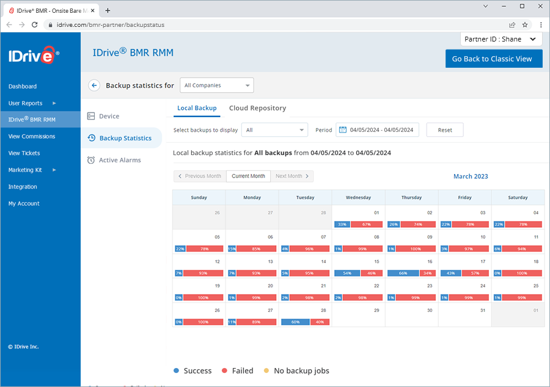Screen dimensions: 550x387
Task: Open Integration in the sidebar
Action: coord(23,187)
